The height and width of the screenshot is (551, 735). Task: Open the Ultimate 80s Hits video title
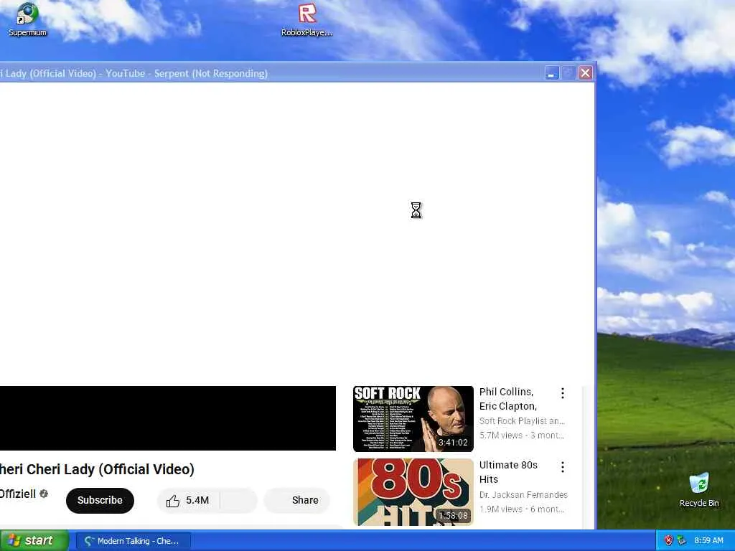(x=508, y=472)
